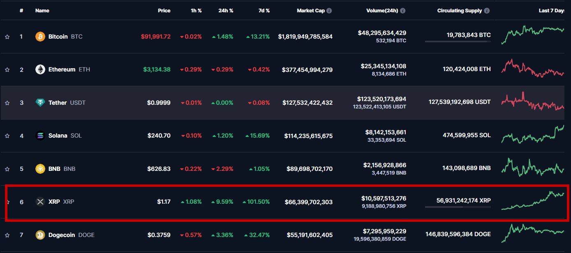
Task: Click the BNB coin logo
Action: point(39,168)
